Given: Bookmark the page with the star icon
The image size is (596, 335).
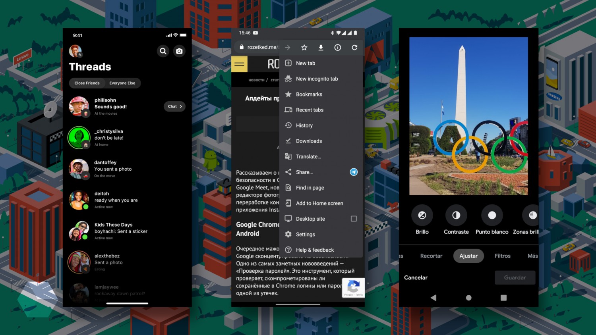Looking at the screenshot, I should 304,48.
